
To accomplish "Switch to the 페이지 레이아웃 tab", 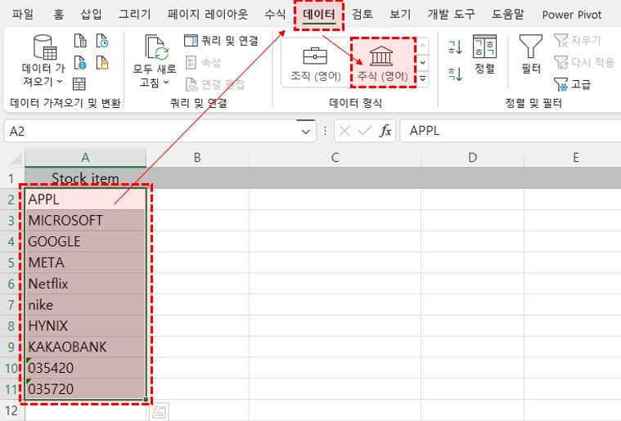I will [x=208, y=15].
